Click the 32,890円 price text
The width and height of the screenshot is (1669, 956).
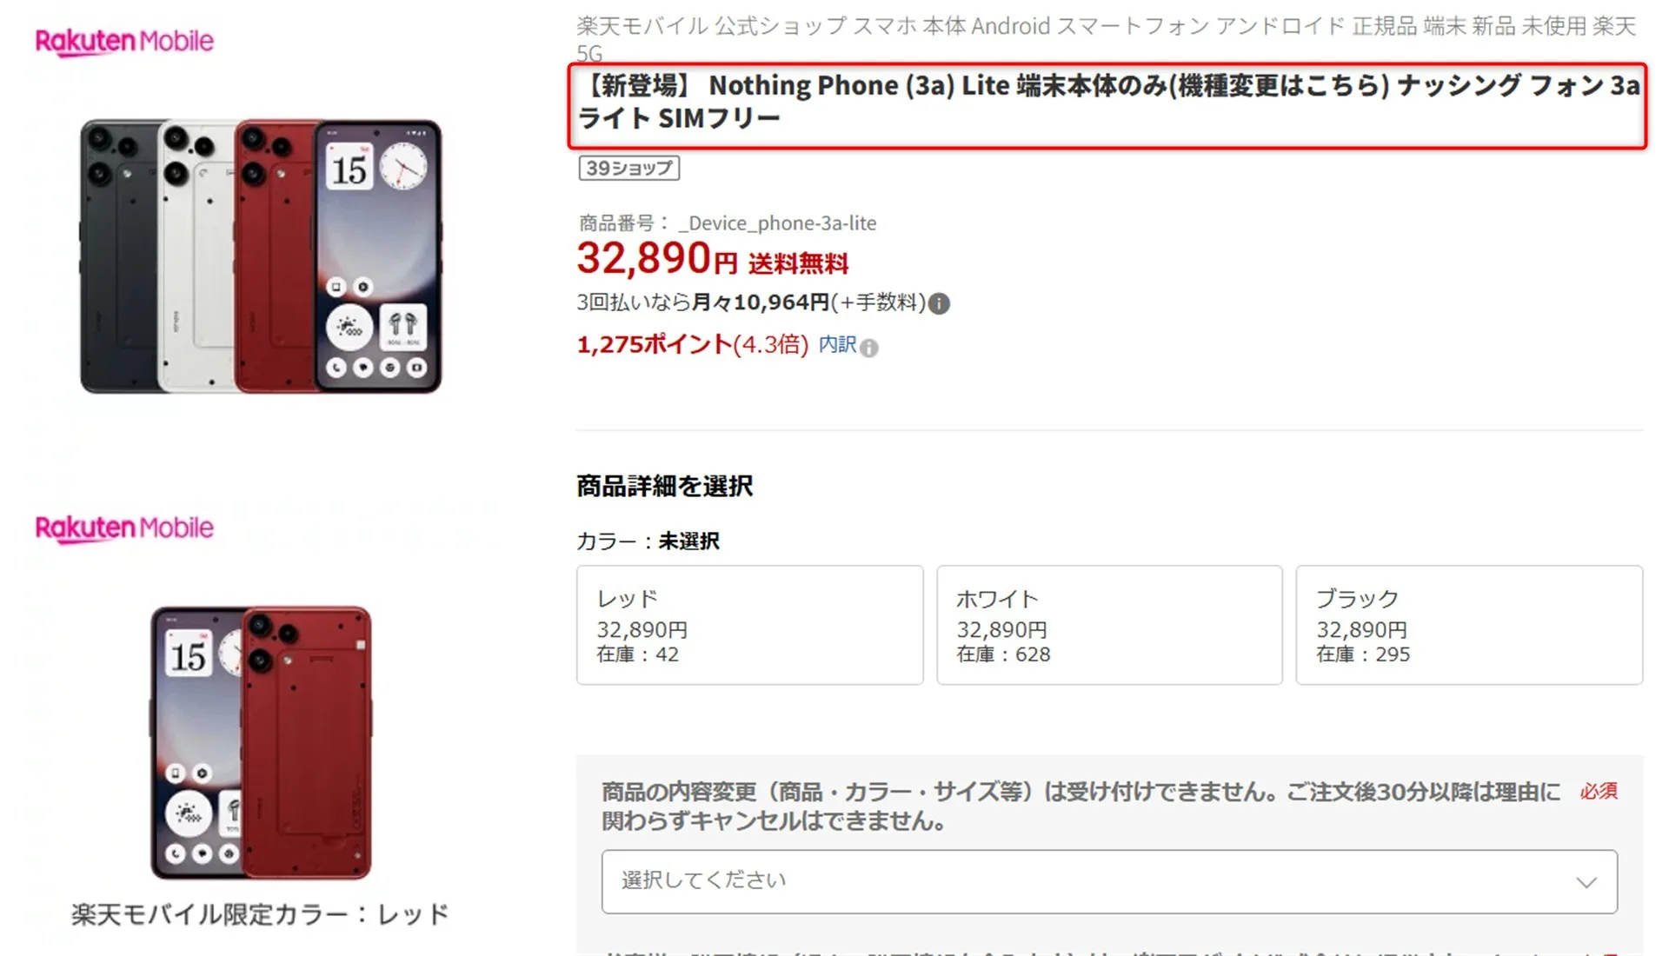[x=657, y=258]
